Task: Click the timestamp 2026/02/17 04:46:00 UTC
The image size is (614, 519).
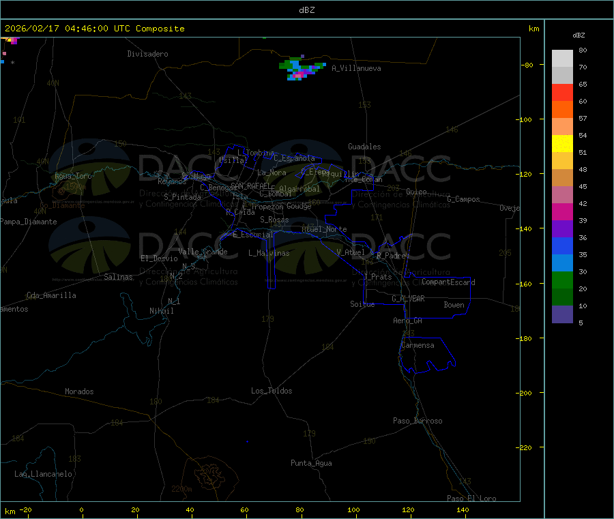Action: coord(68,29)
